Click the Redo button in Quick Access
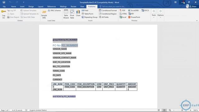Screen dimensions: 199x112 [x=17, y=2]
